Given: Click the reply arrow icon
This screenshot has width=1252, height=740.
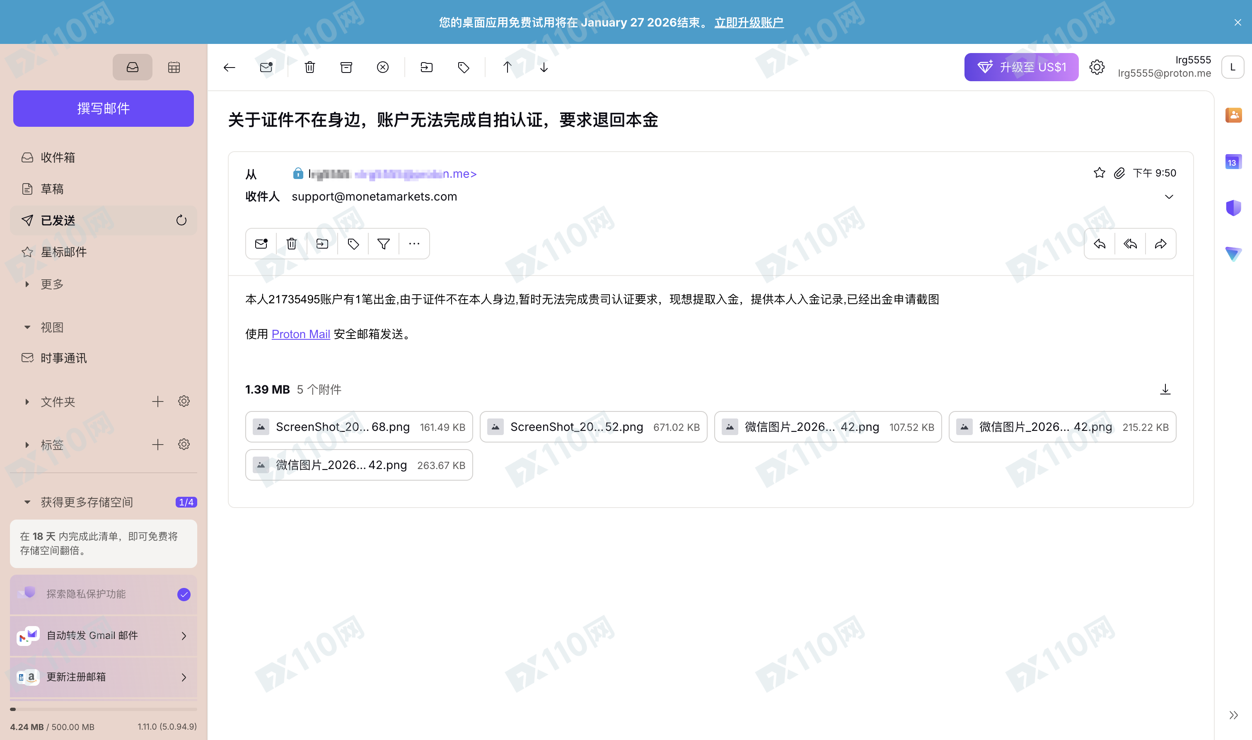Looking at the screenshot, I should 1100,244.
